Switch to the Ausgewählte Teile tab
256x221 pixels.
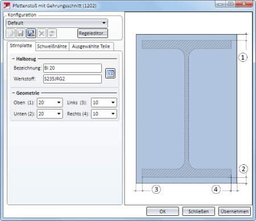pyautogui.click(x=91, y=47)
